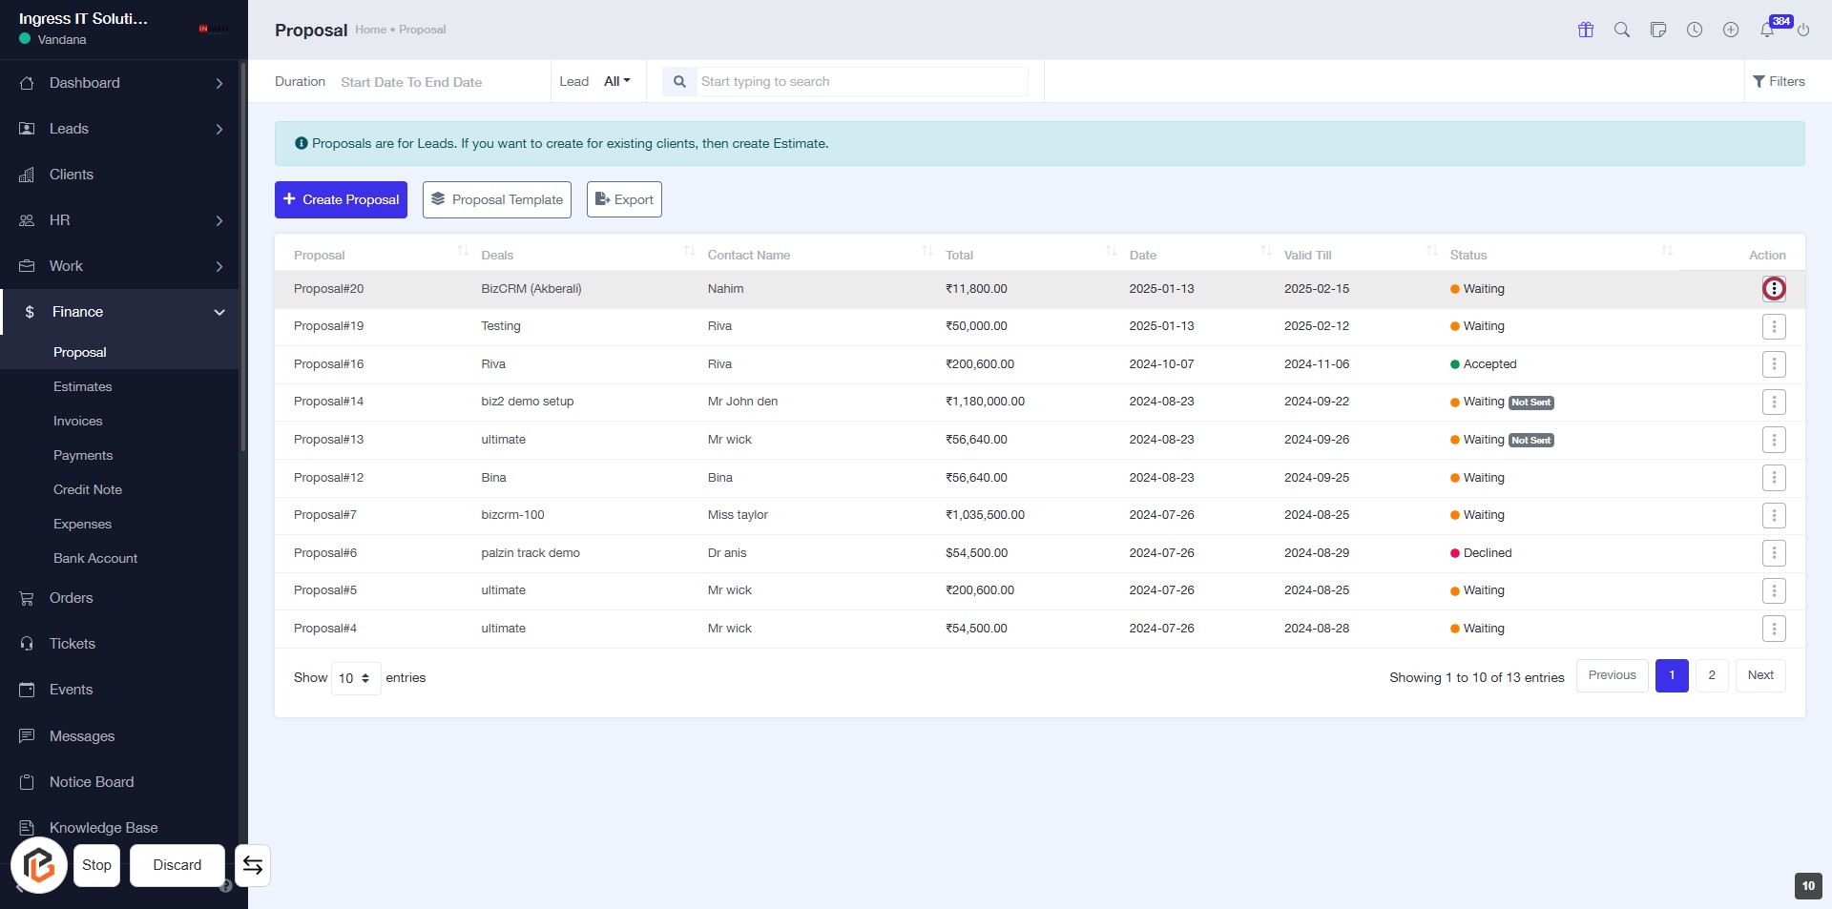Open action menu for Proposal#19
1832x909 pixels.
[x=1774, y=326]
